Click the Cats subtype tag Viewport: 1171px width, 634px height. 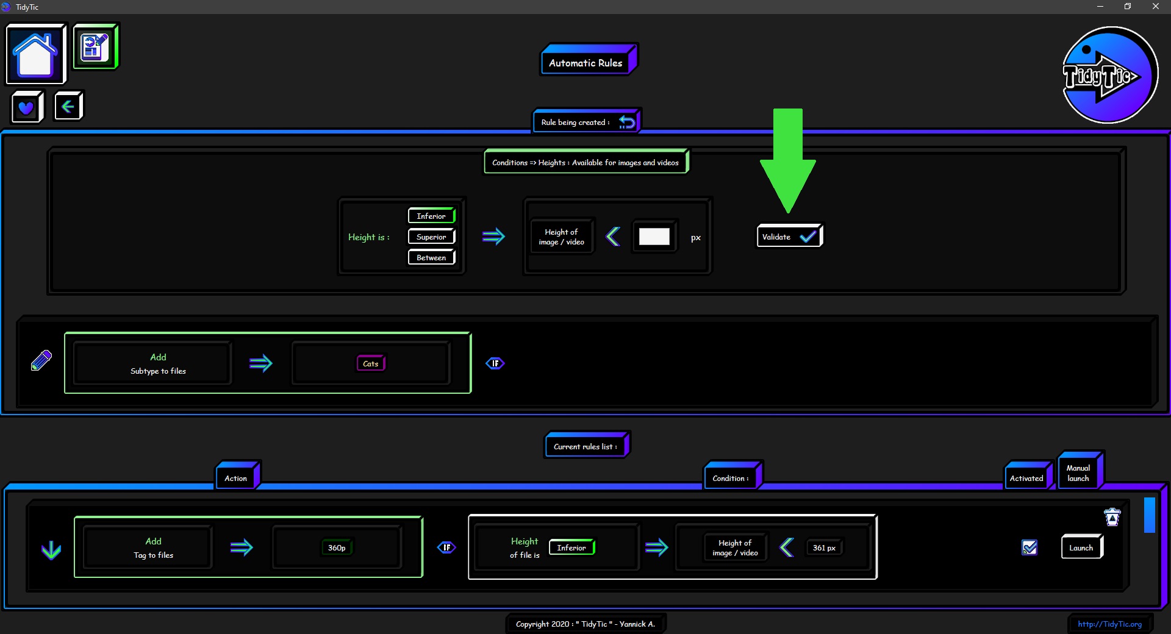(x=371, y=363)
